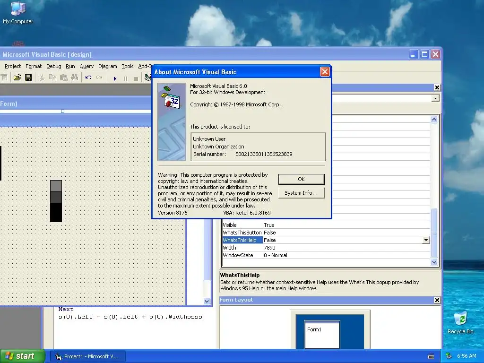Open the WhatsThisHelp value dropdown
This screenshot has width=484, height=363.
[426, 240]
